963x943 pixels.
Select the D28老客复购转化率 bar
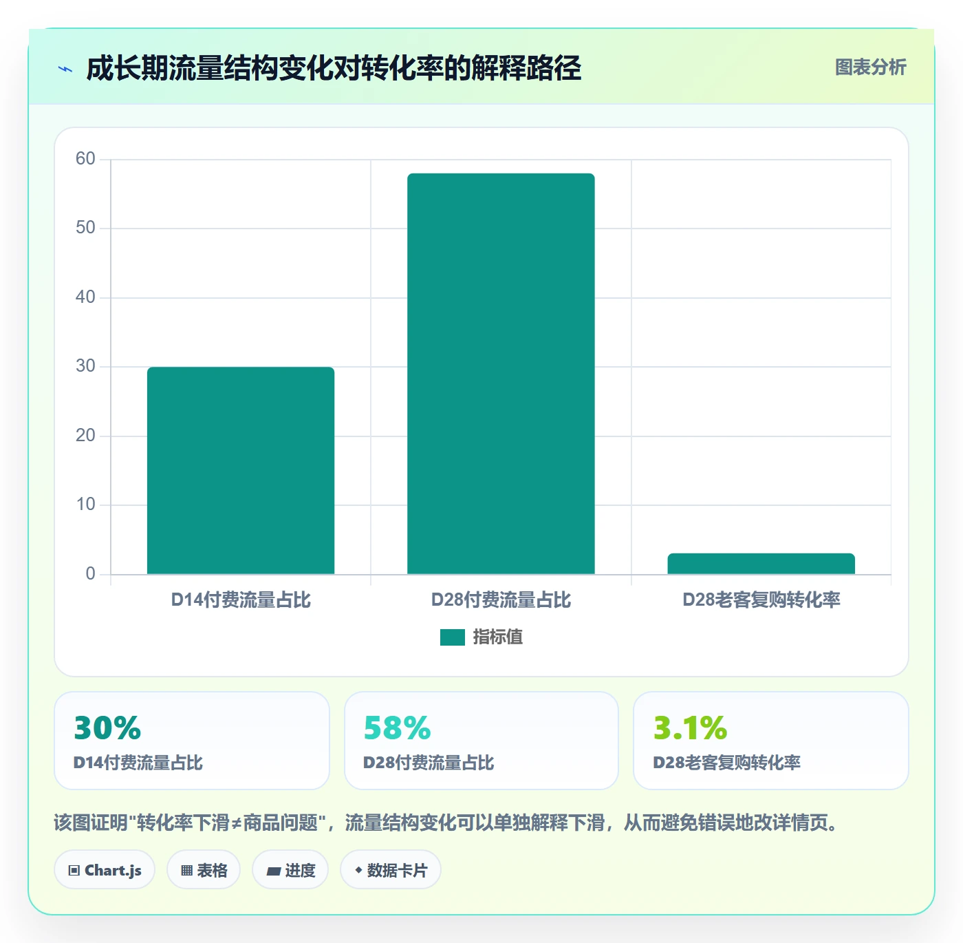761,564
